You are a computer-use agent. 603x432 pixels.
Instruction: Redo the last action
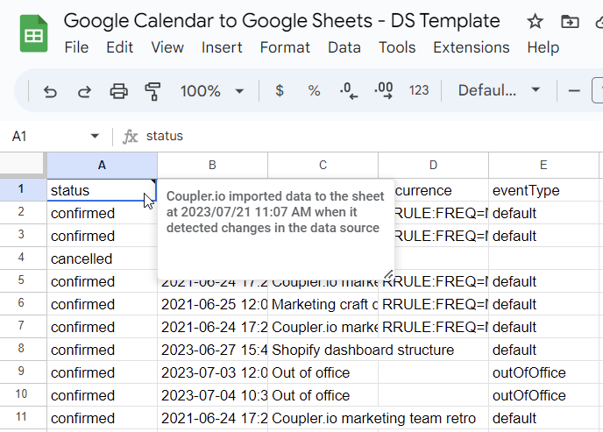pyautogui.click(x=84, y=91)
